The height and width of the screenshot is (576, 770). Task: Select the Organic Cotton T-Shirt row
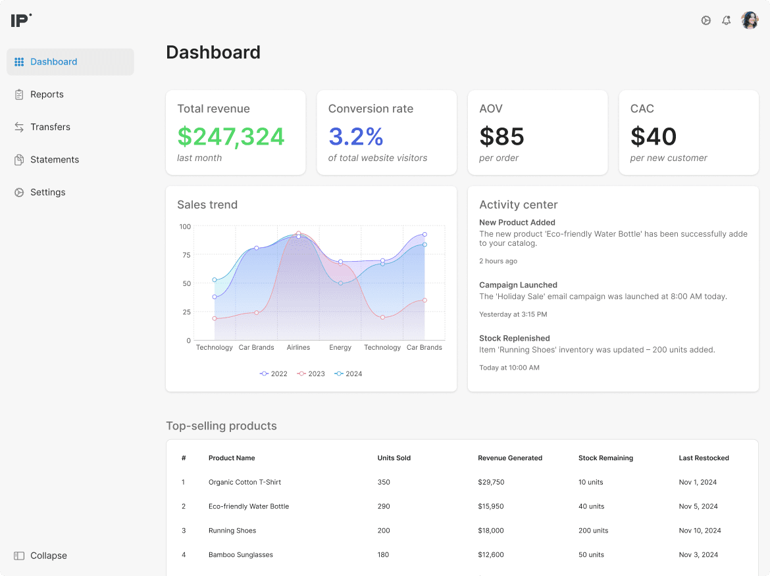[x=462, y=482]
